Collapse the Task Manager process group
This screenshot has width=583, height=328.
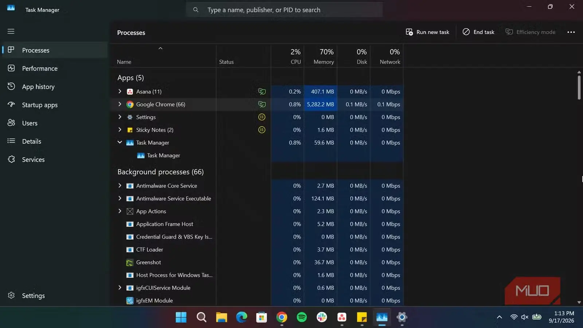click(x=120, y=142)
